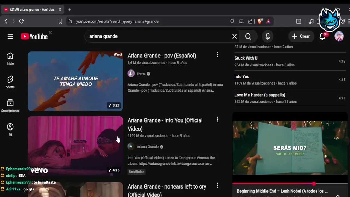The image size is (350, 197).
Task: Clear the search box with the X
Action: coord(234,36)
